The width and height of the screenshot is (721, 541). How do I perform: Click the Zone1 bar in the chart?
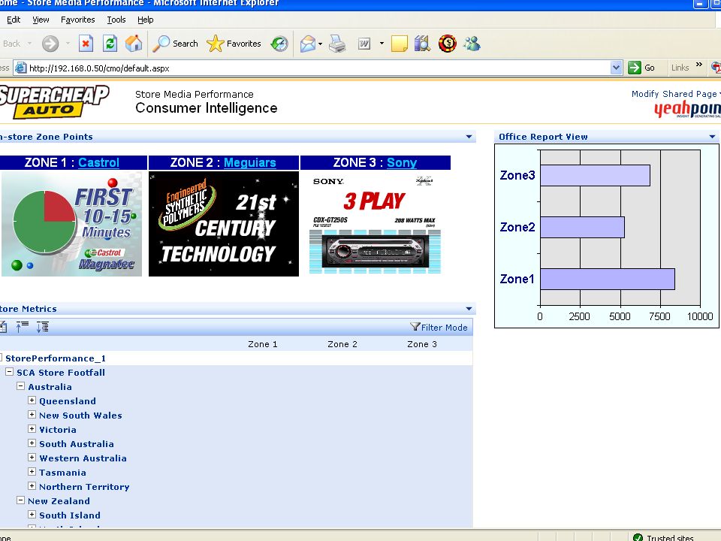(608, 280)
